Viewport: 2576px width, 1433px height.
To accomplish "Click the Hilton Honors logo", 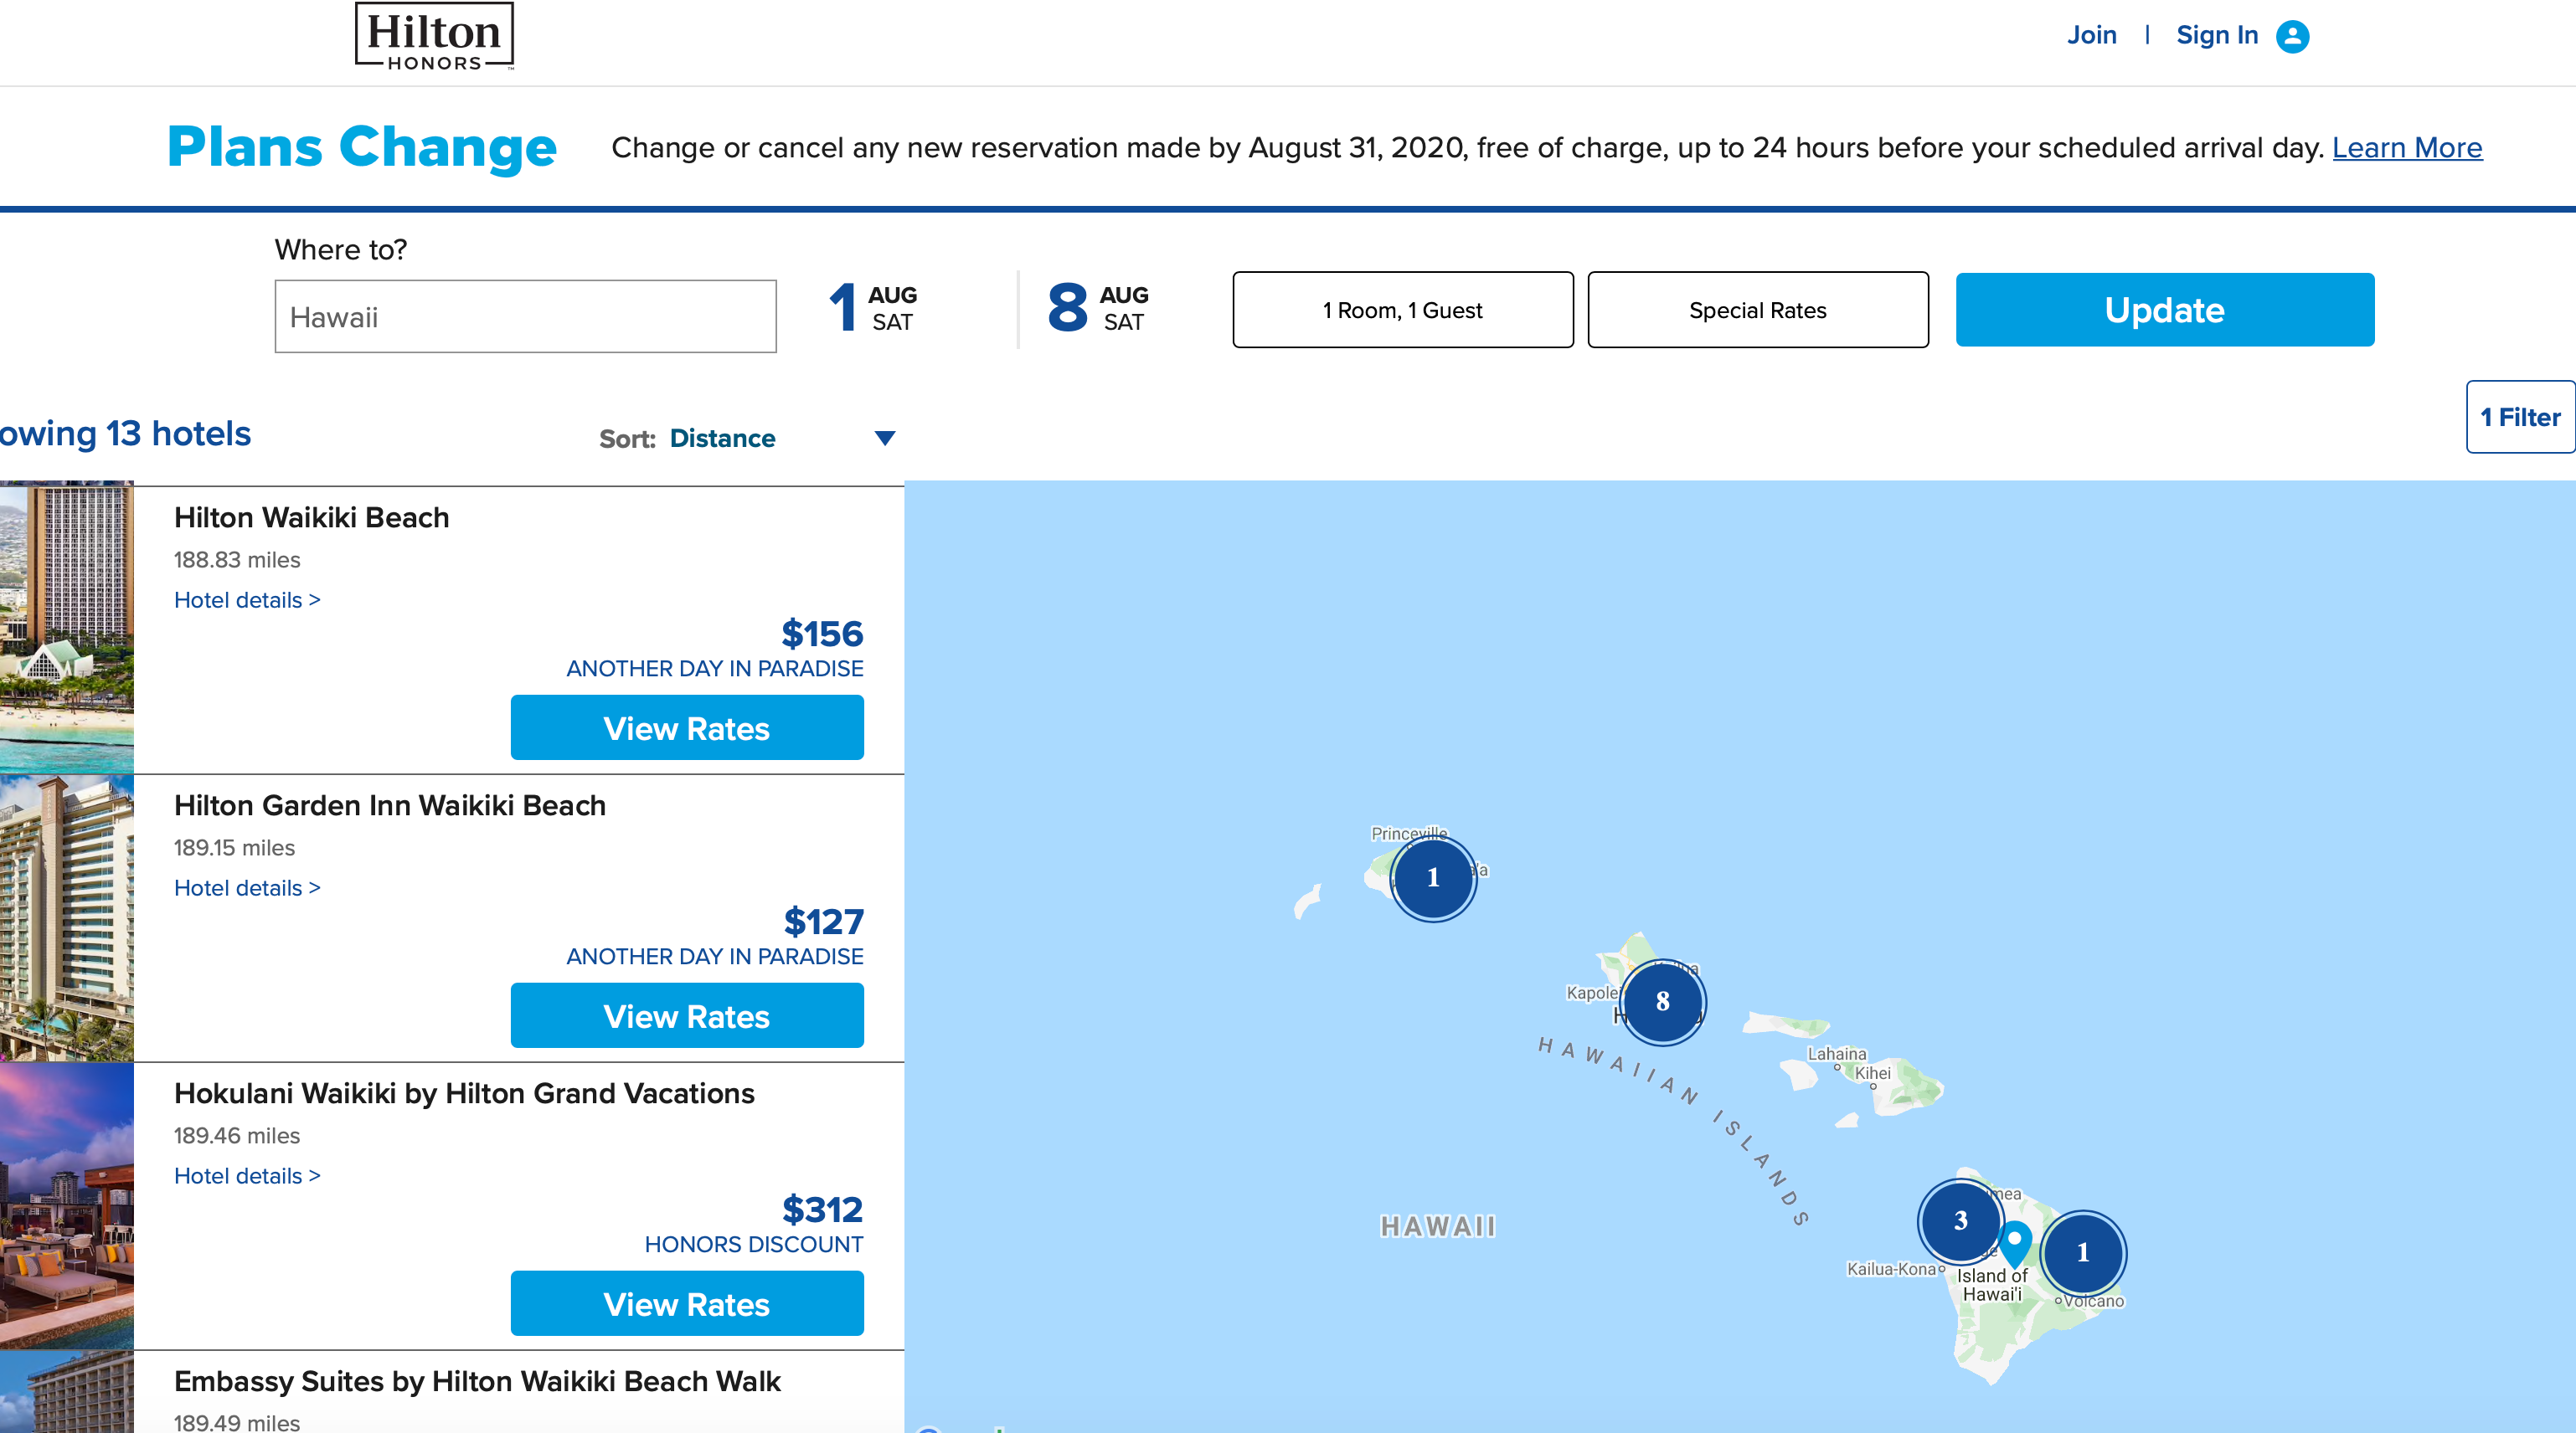I will (434, 37).
